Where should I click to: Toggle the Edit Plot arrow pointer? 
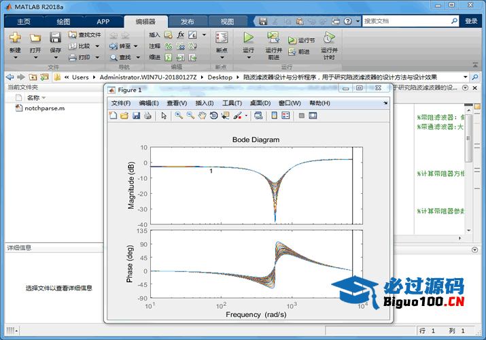[163, 116]
